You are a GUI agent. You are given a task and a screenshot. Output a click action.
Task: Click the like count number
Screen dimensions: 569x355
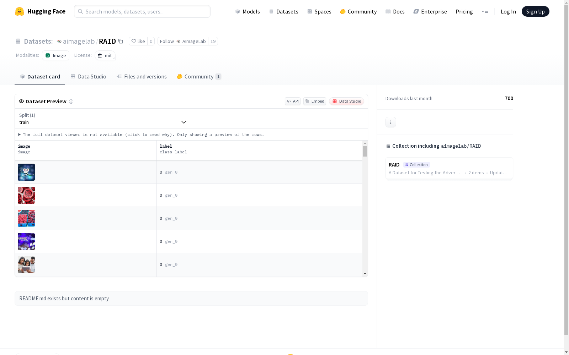151,41
